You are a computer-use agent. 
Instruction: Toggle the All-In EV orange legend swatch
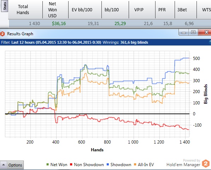135,164
